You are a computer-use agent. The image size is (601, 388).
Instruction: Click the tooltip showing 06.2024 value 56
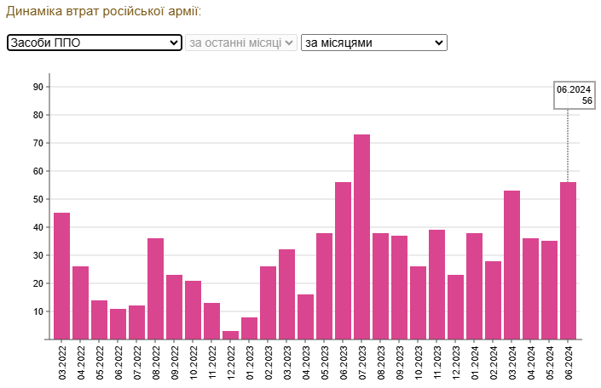tap(574, 95)
